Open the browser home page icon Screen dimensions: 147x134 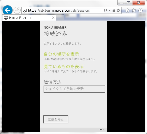[127, 10]
